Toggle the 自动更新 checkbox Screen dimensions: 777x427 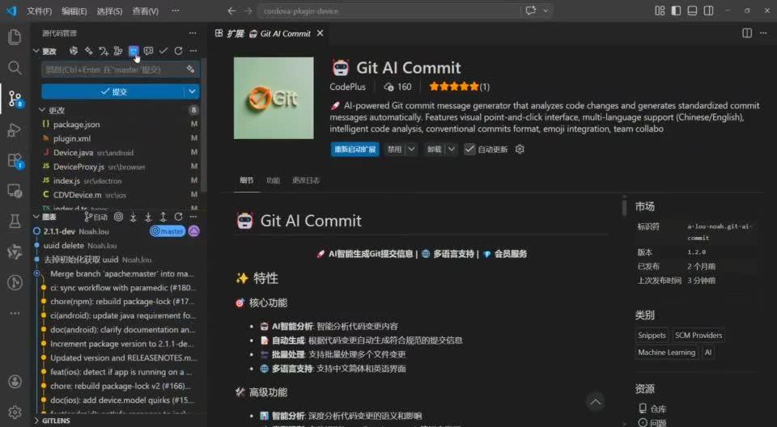pyautogui.click(x=469, y=149)
